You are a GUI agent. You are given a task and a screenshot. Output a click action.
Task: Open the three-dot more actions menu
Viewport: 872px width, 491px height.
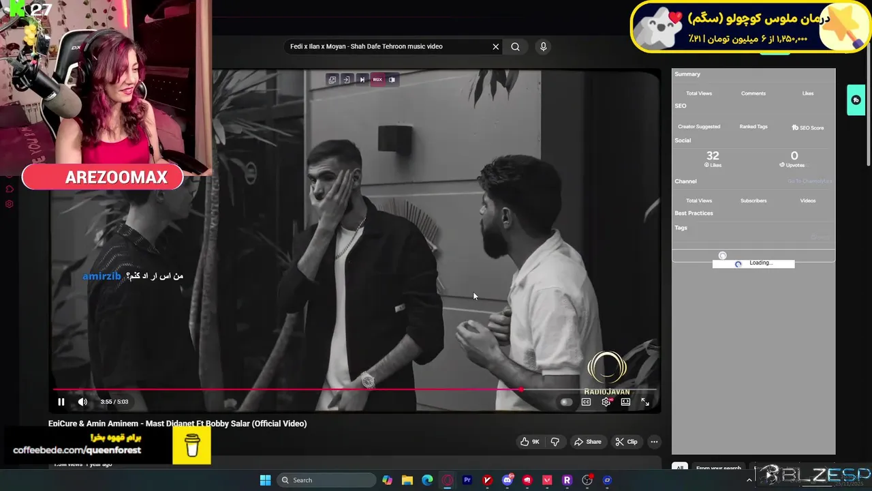click(654, 442)
